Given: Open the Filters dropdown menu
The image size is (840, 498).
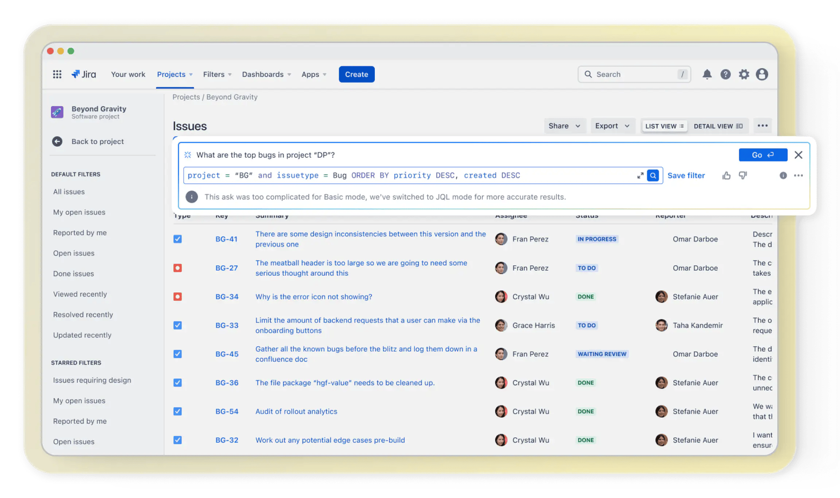Looking at the screenshot, I should click(217, 74).
